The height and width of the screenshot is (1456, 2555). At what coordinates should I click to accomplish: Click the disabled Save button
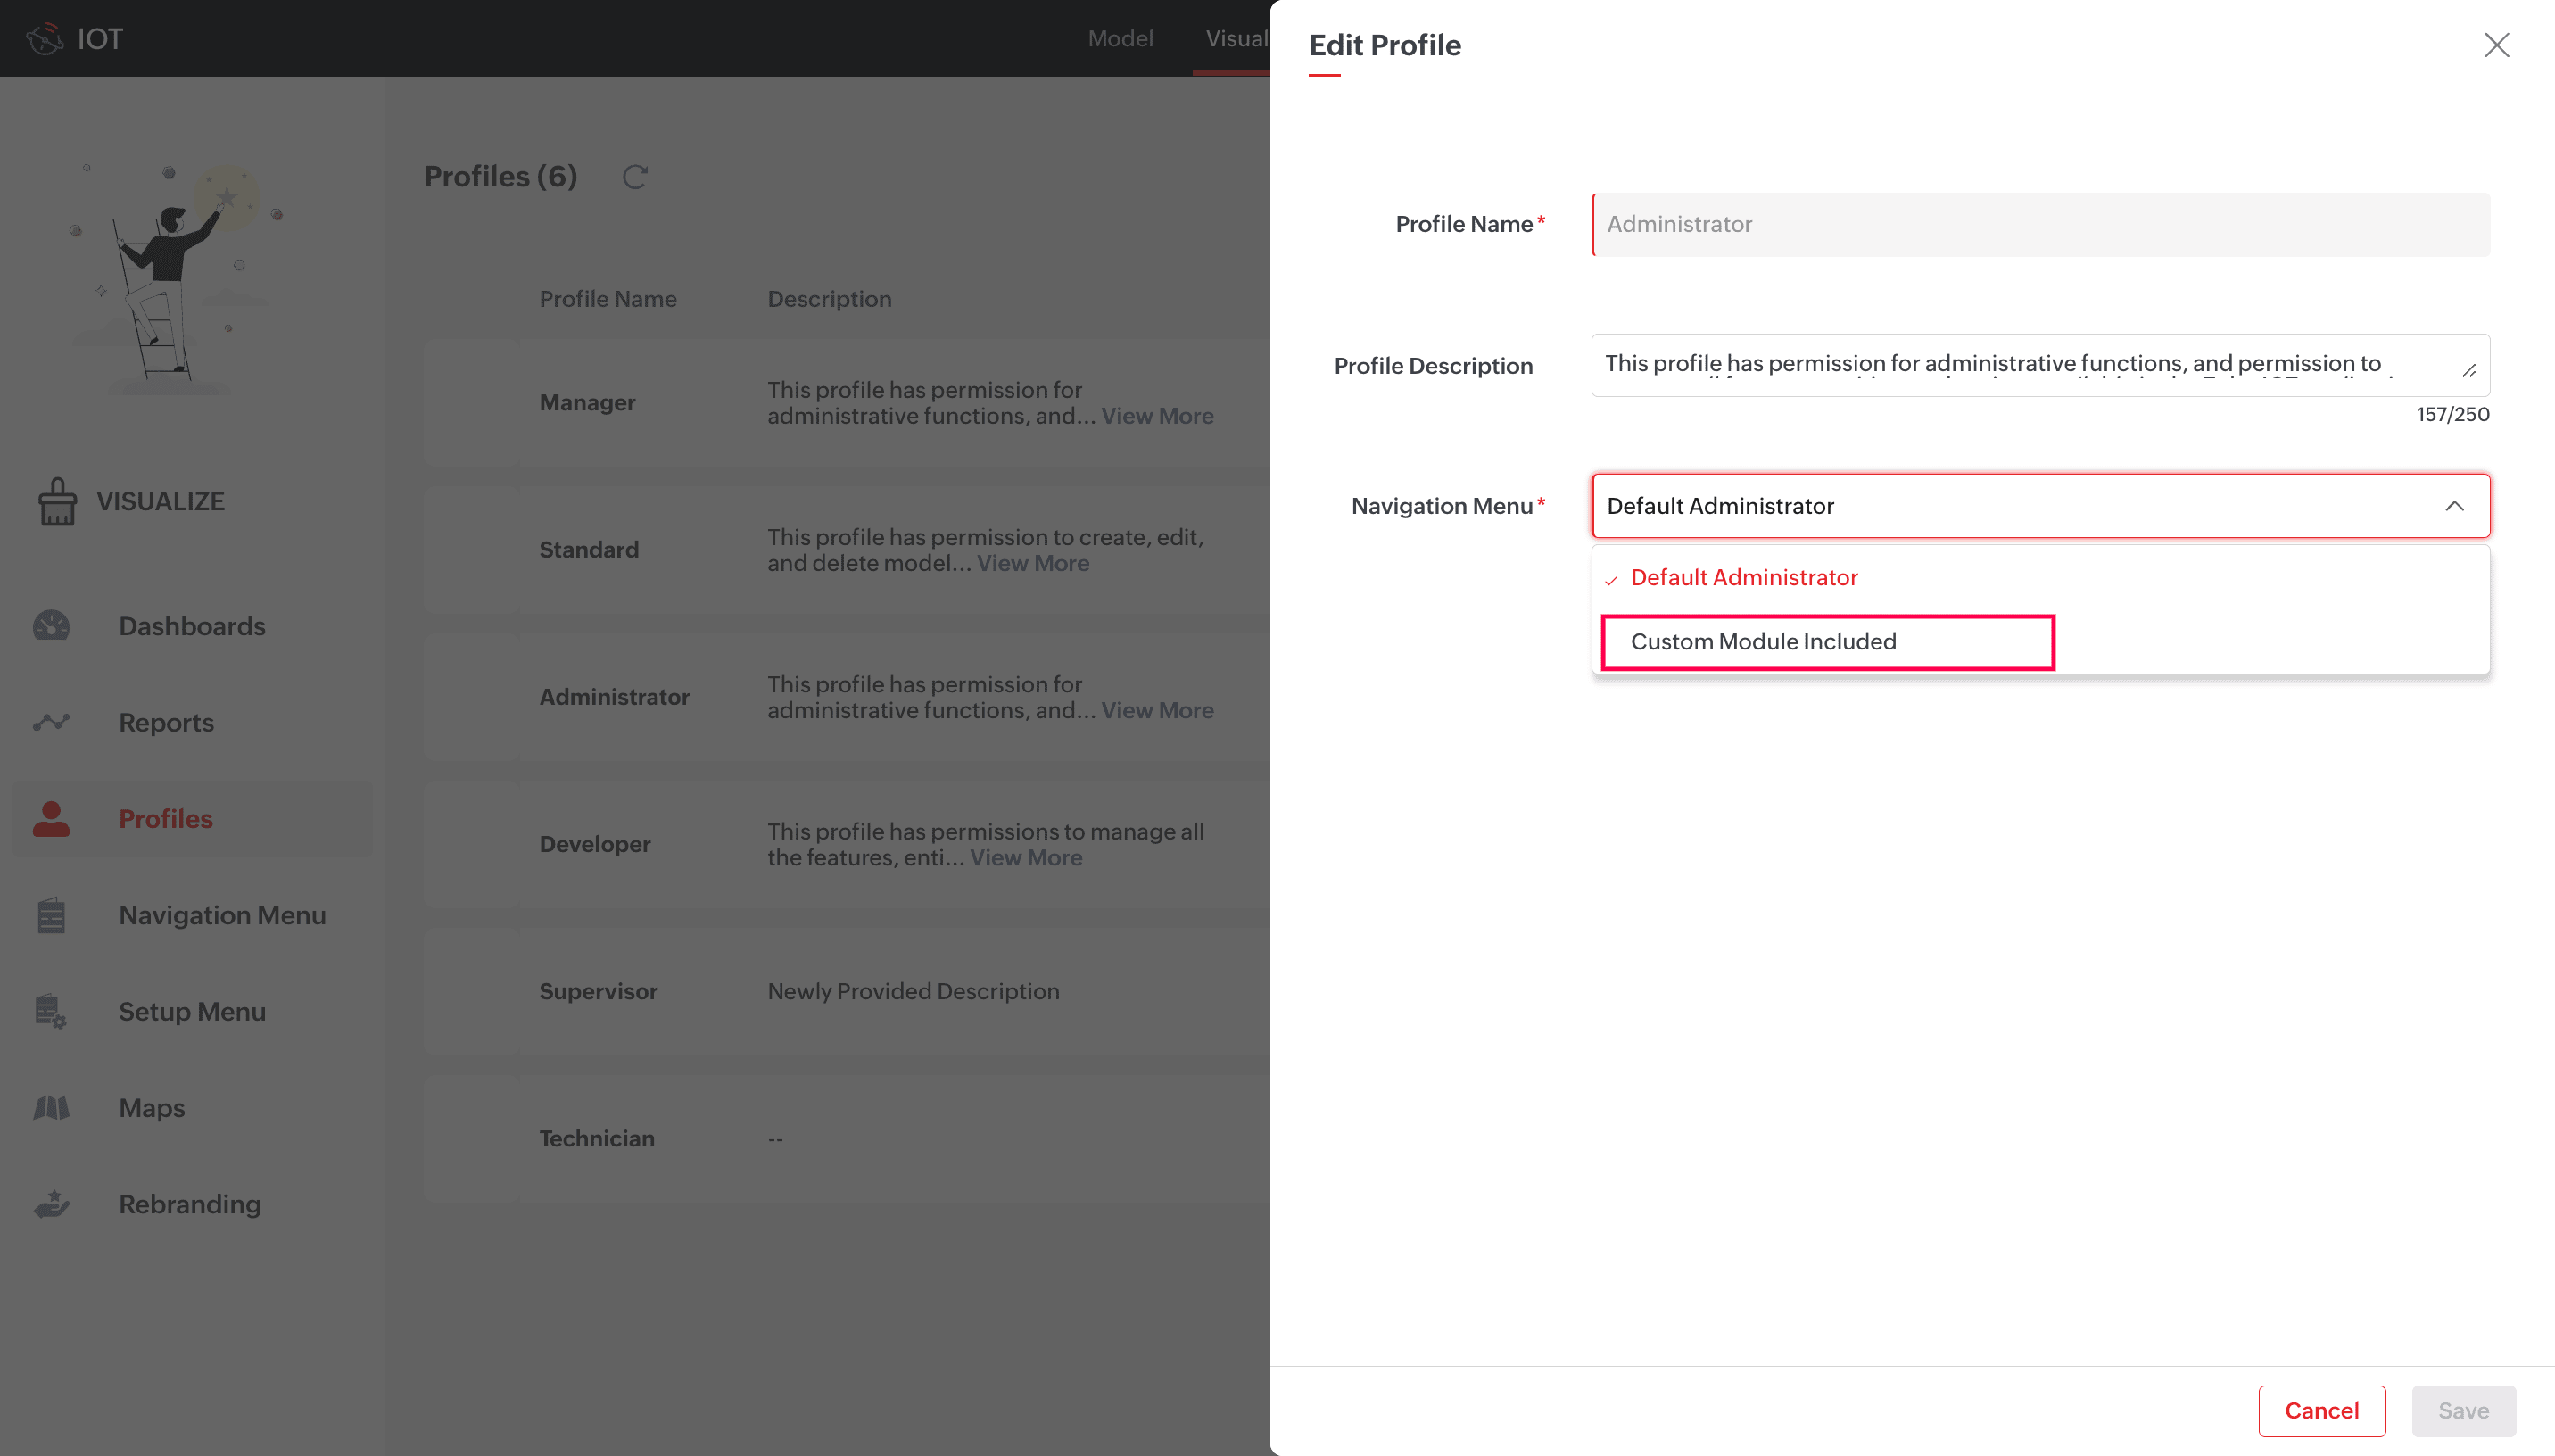click(x=2462, y=1411)
